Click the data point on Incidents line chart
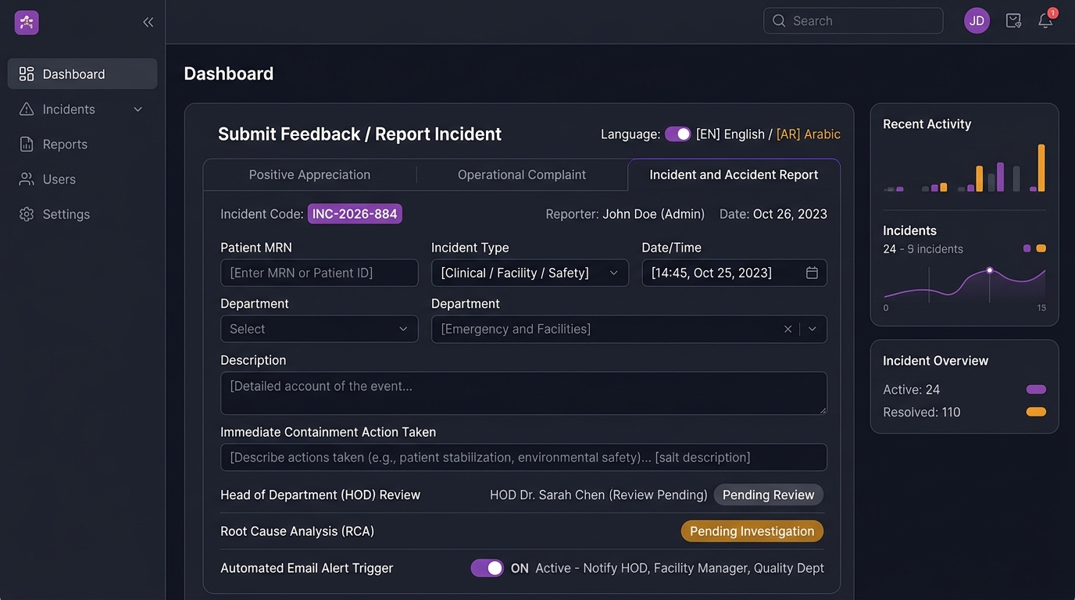Image resolution: width=1075 pixels, height=600 pixels. click(989, 270)
